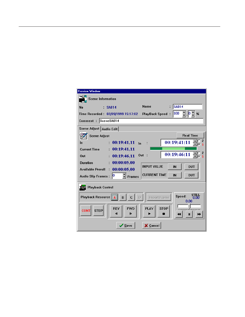
Task: Click INPUT VALUE IN button
Action: coord(175,167)
